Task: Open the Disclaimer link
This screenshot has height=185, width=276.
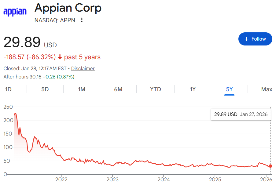Action: pyautogui.click(x=83, y=68)
